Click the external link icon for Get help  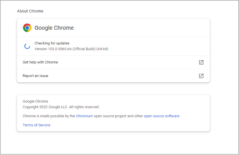tap(201, 62)
